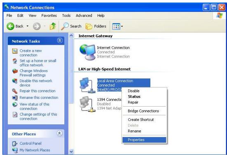Click Change settings of this connection link
227x155 pixels.
pyautogui.click(x=38, y=116)
